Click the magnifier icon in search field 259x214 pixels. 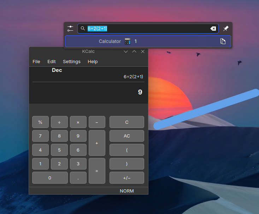click(83, 28)
